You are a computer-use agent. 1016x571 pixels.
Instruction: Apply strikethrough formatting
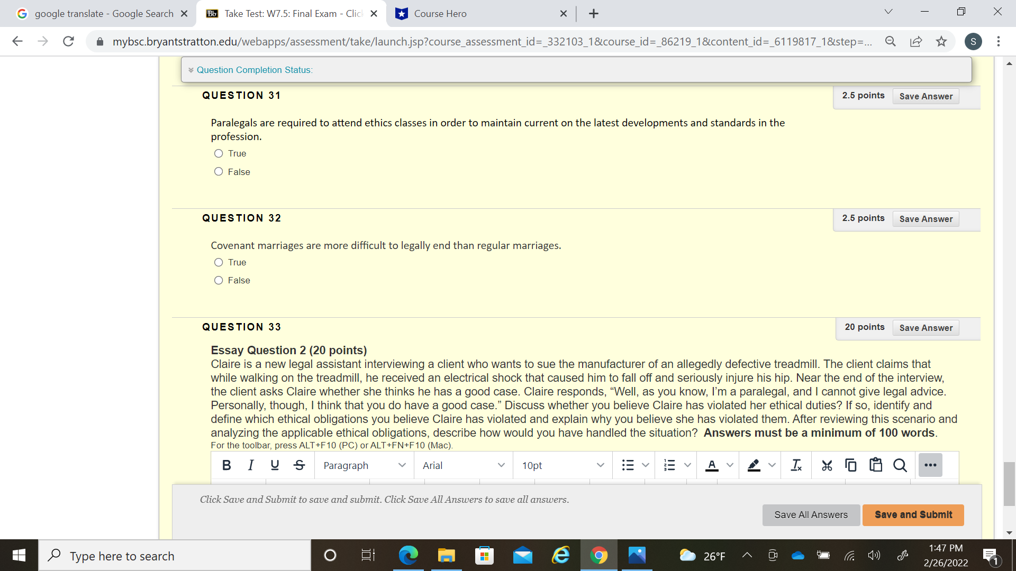[x=299, y=465]
